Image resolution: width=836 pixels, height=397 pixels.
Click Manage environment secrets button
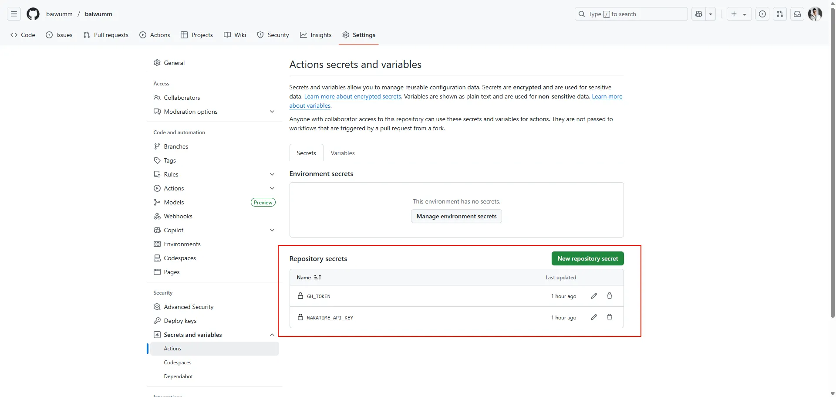[x=456, y=216]
